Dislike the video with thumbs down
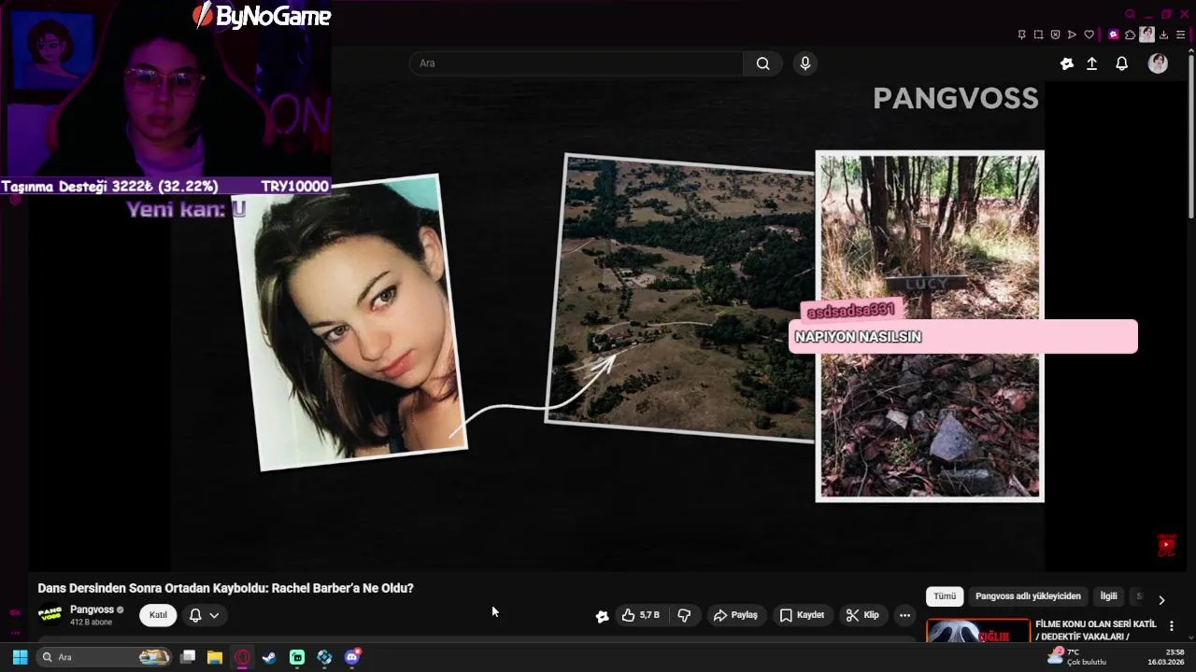Screen dimensions: 1196x672 pos(684,615)
